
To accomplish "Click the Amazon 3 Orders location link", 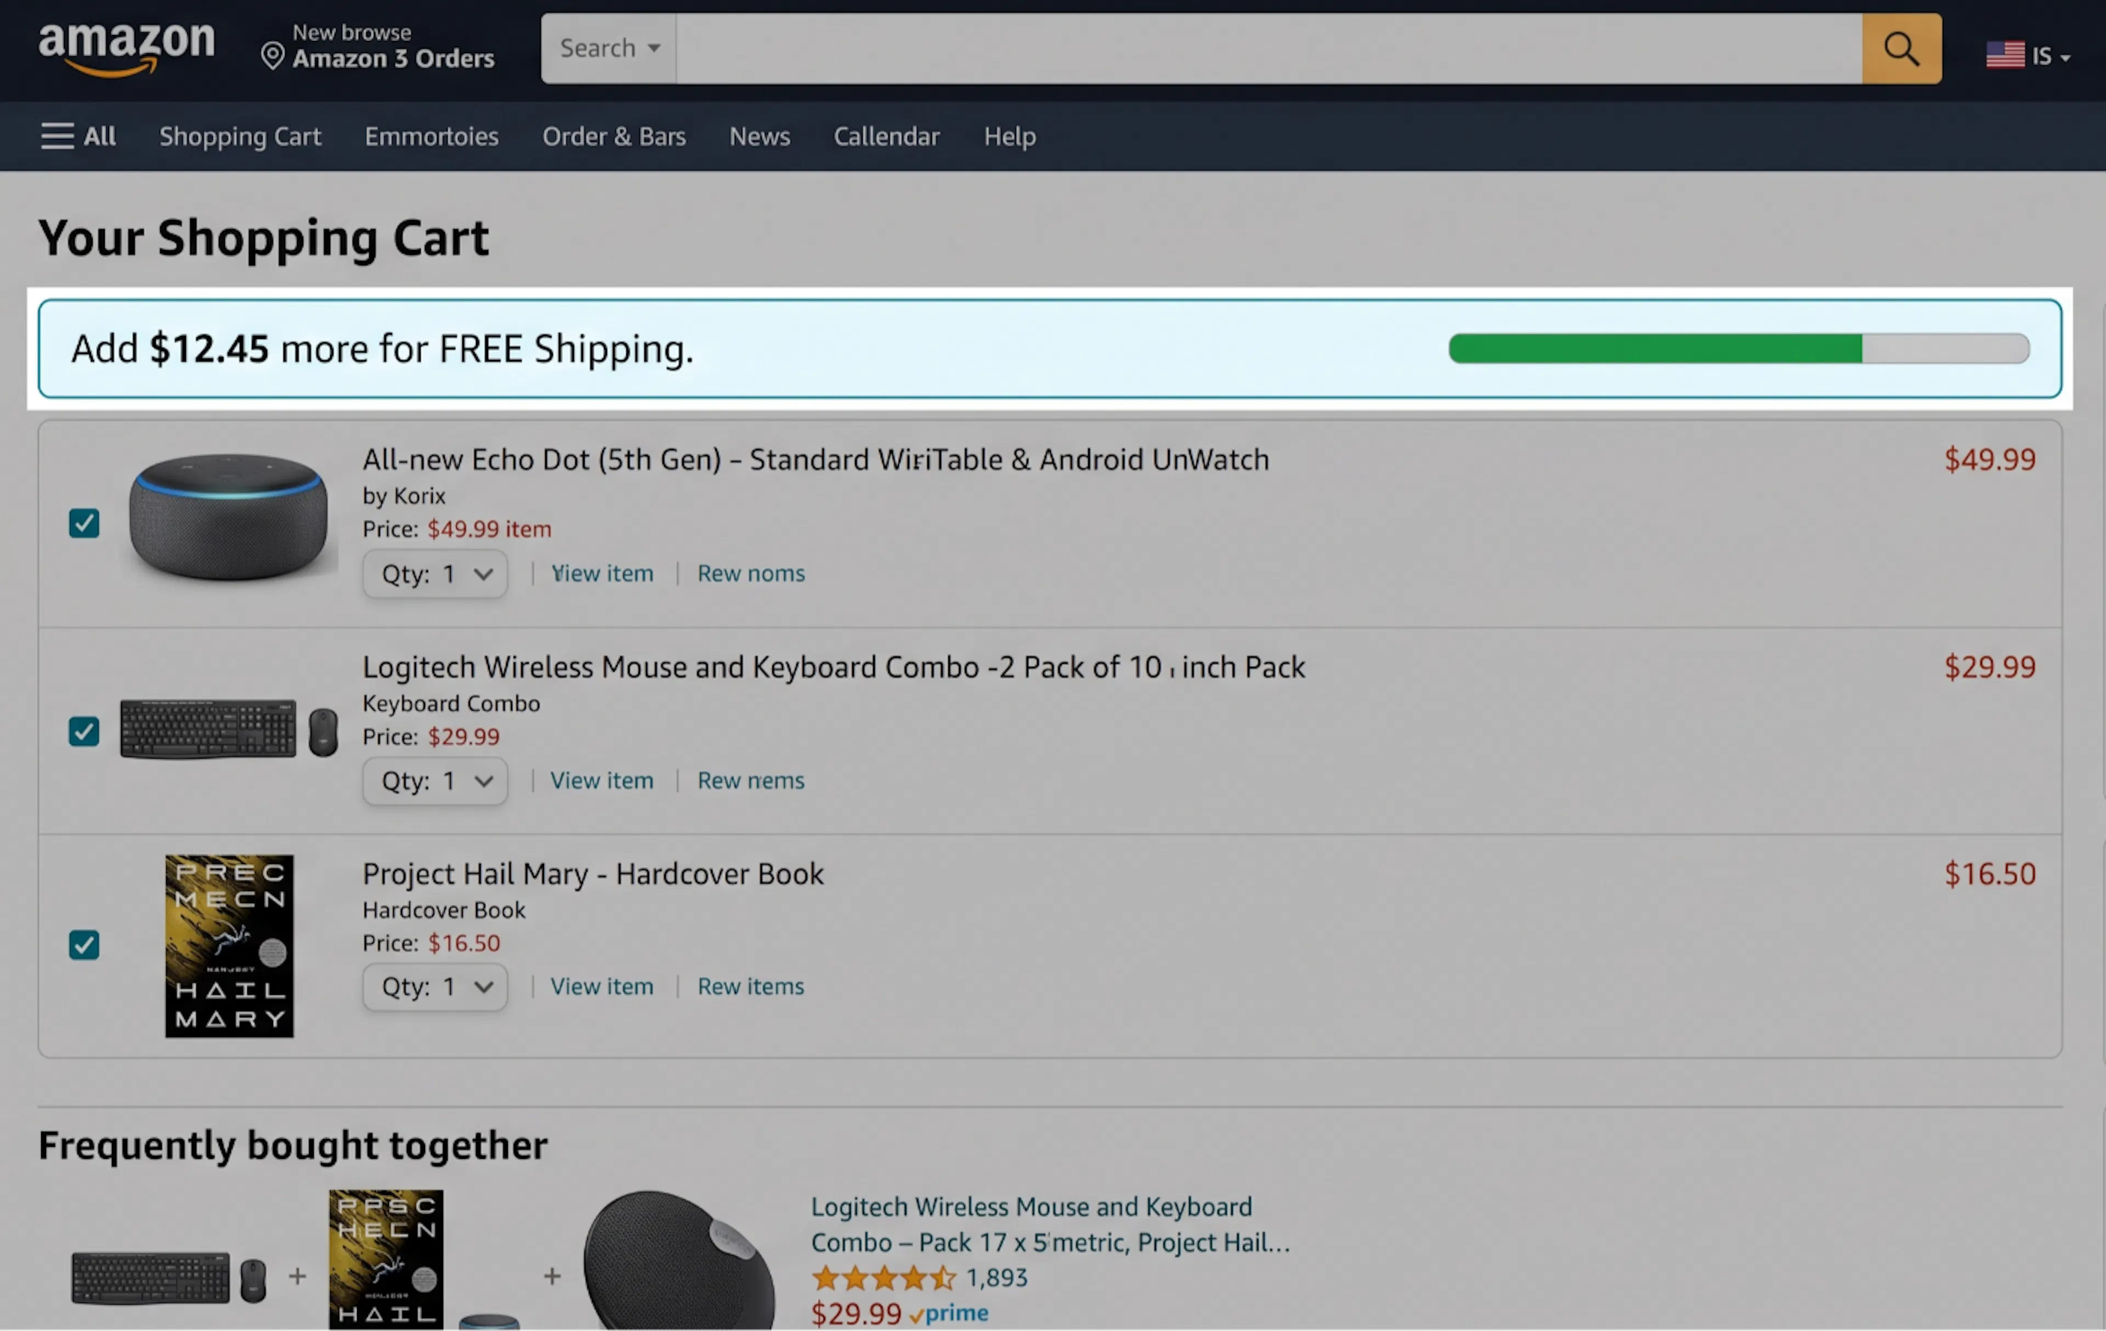I will pyautogui.click(x=394, y=59).
